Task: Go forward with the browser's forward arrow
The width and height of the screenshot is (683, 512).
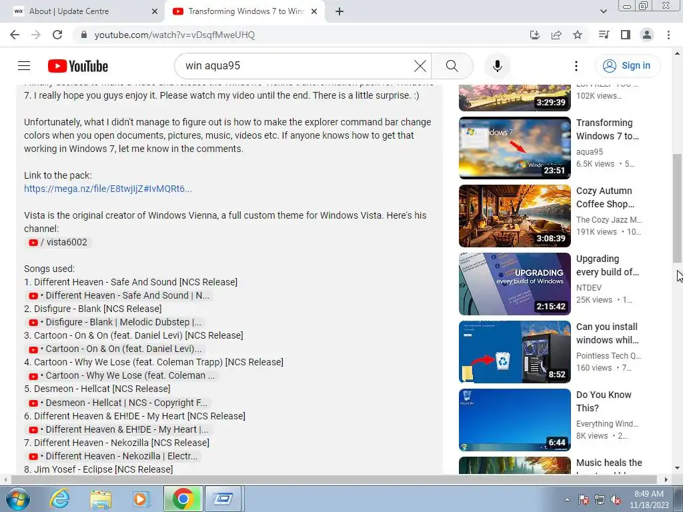Action: (36, 35)
